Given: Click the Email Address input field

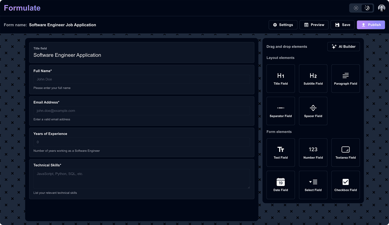Looking at the screenshot, I should [x=142, y=110].
